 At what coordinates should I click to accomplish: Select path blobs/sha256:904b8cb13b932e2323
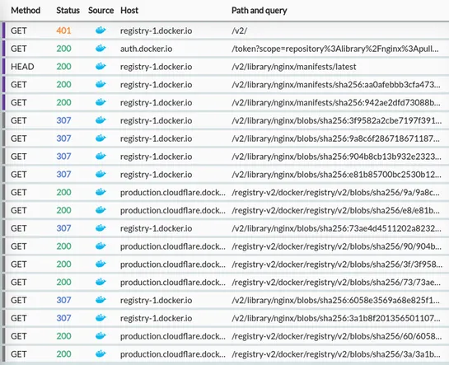click(x=336, y=157)
